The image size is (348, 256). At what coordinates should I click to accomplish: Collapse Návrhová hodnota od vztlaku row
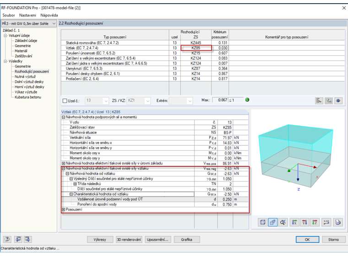[x=67, y=174]
